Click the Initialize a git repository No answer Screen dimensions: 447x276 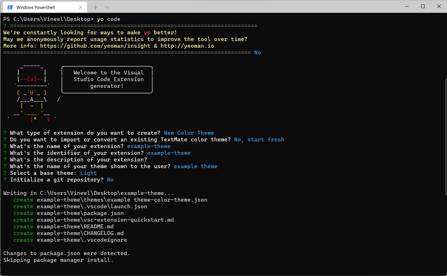pyautogui.click(x=110, y=179)
